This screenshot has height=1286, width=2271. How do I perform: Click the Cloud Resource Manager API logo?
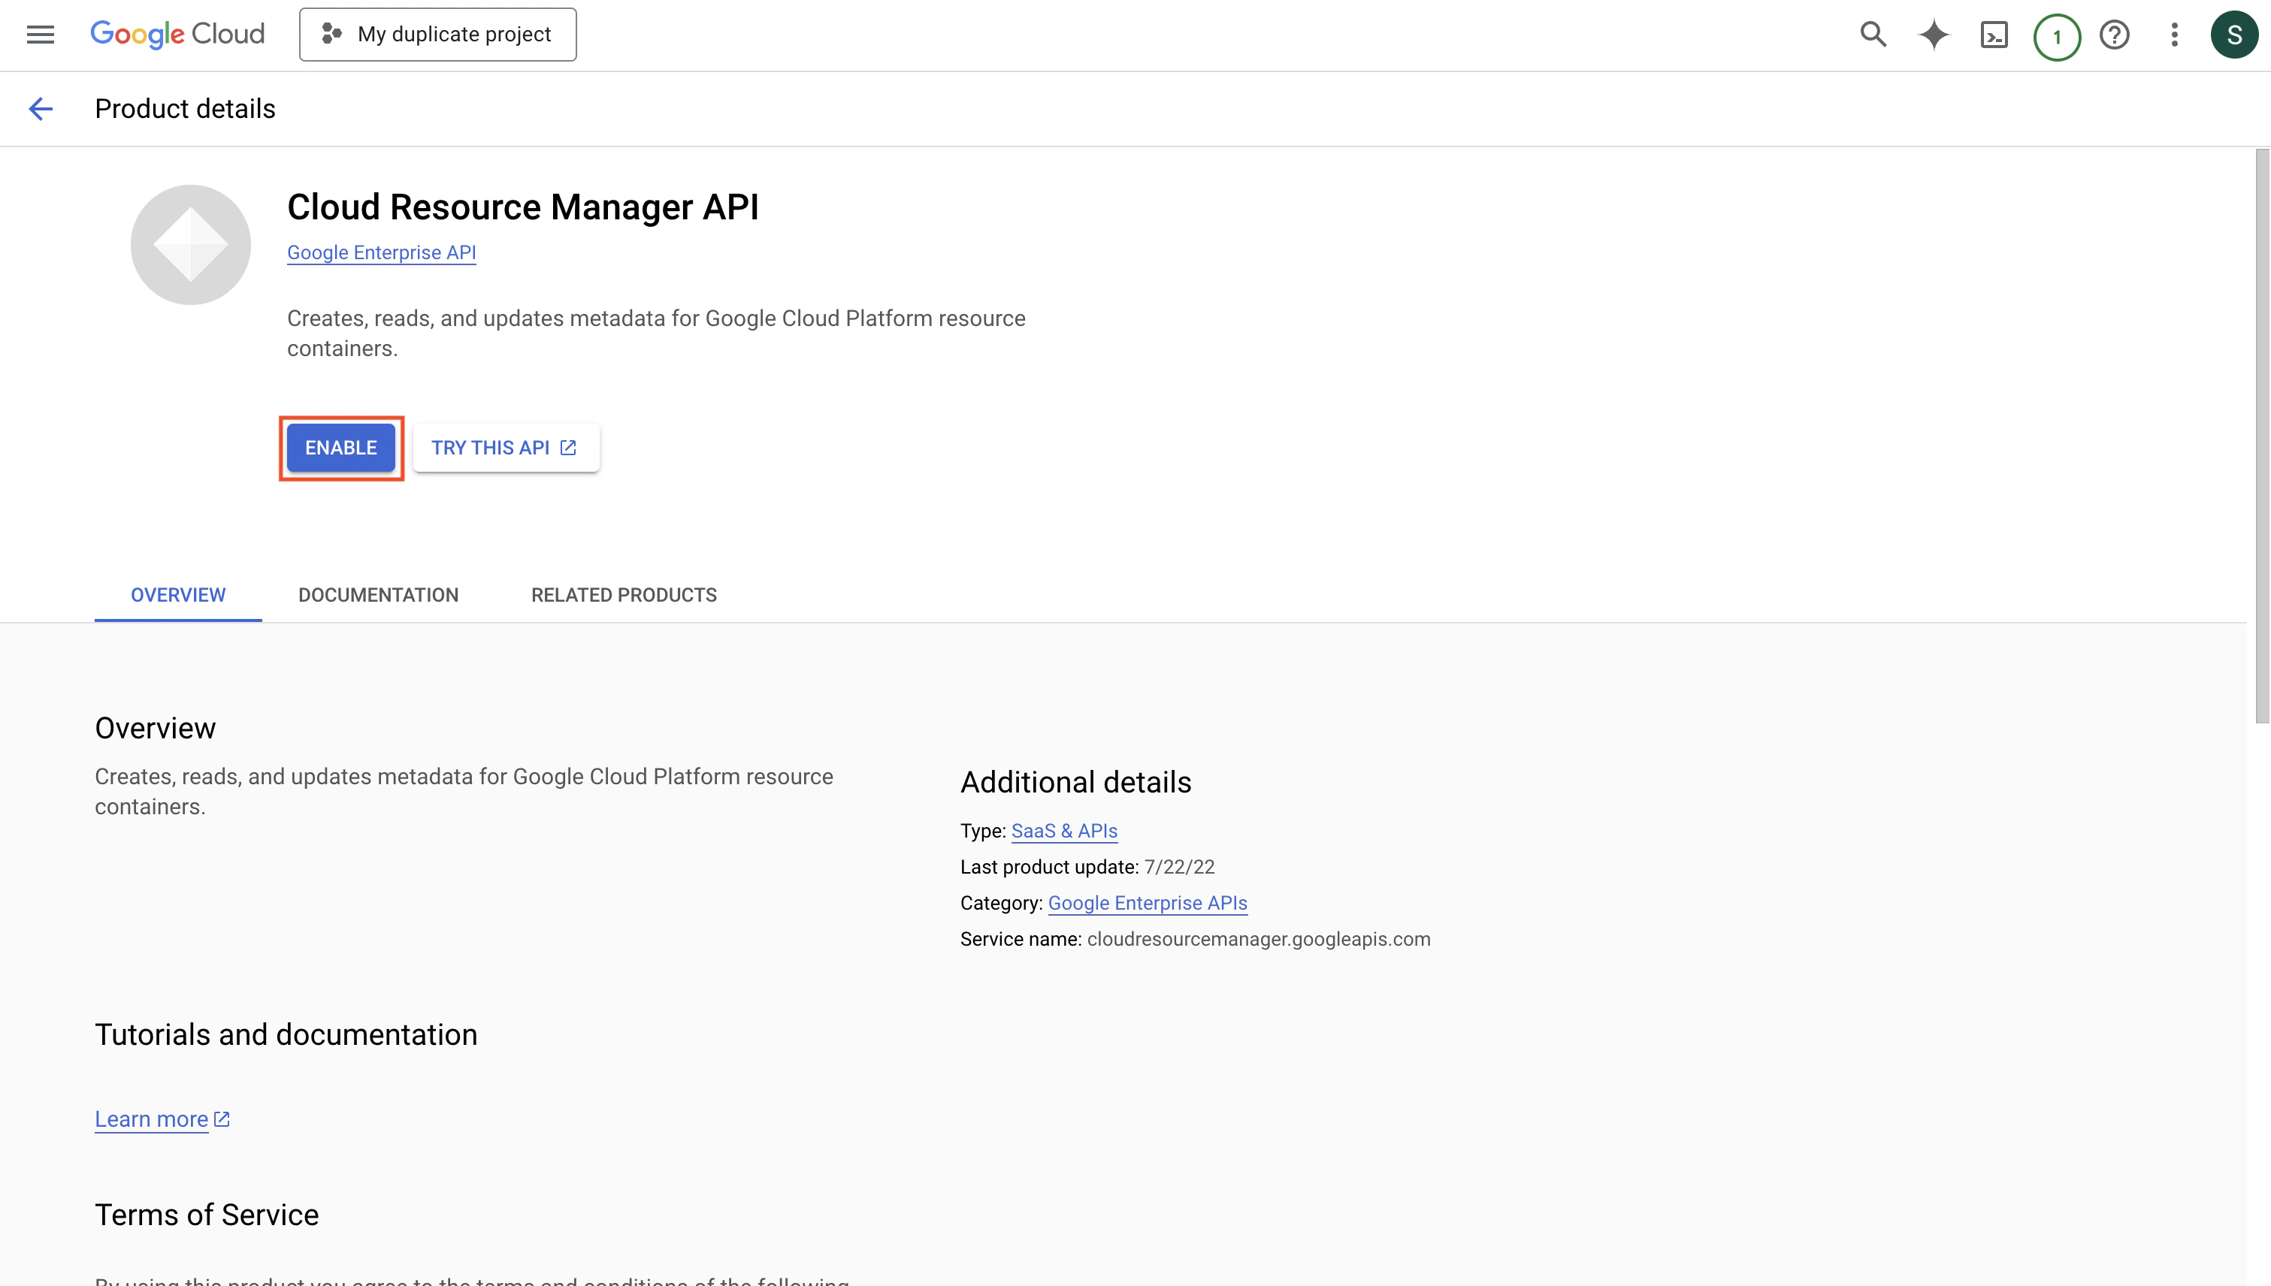tap(191, 245)
